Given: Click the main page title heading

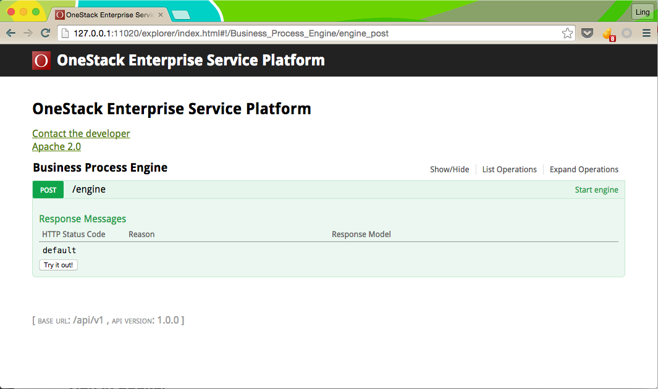Looking at the screenshot, I should [x=172, y=109].
